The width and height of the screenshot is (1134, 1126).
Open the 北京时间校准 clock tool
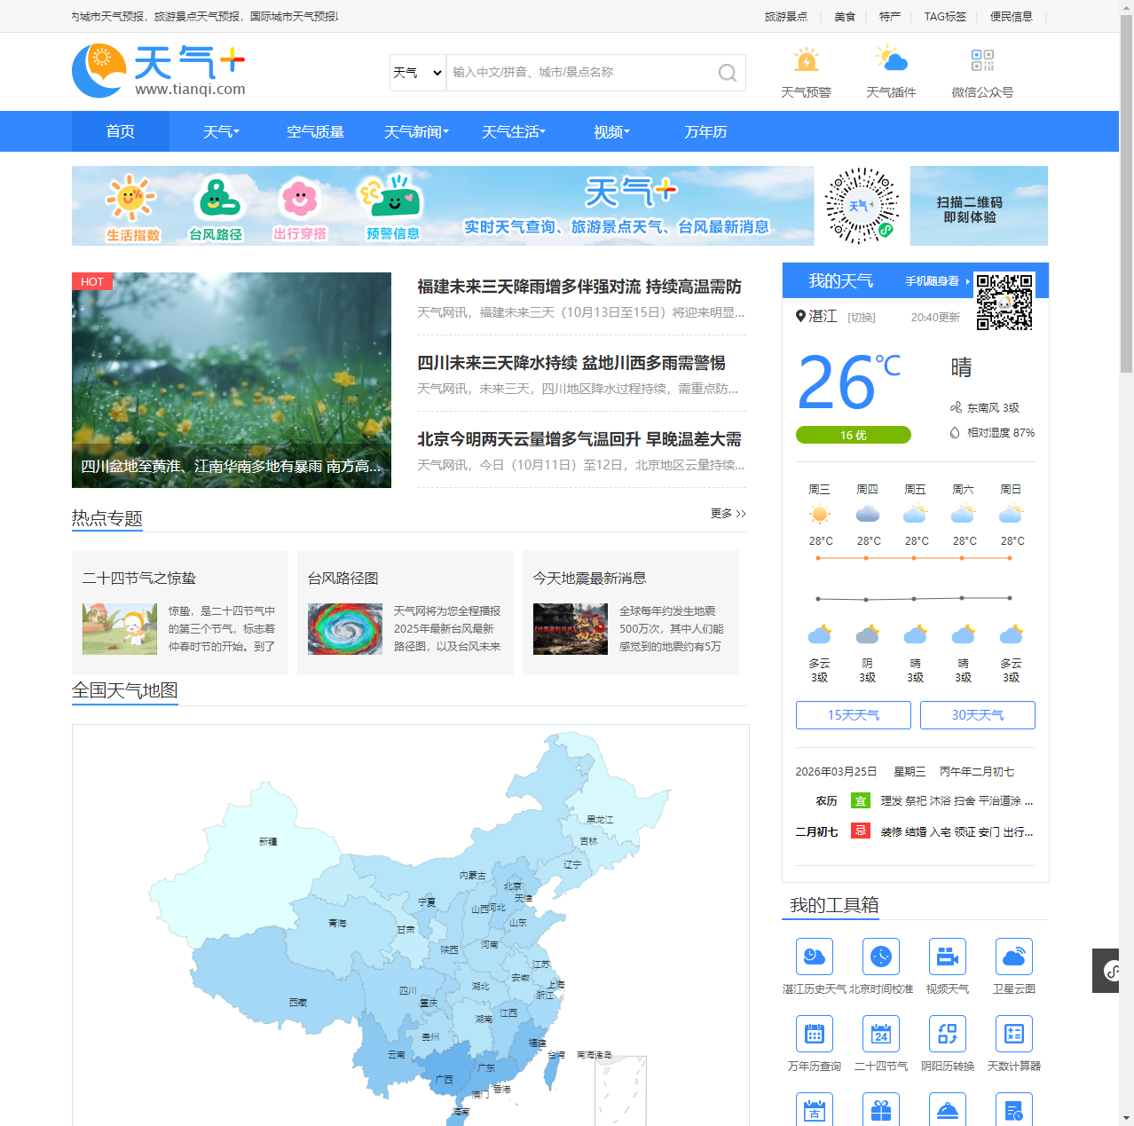click(880, 957)
